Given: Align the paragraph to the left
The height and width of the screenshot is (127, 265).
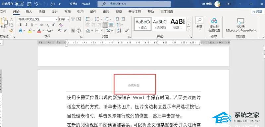Looking at the screenshot, I should 87,25.
